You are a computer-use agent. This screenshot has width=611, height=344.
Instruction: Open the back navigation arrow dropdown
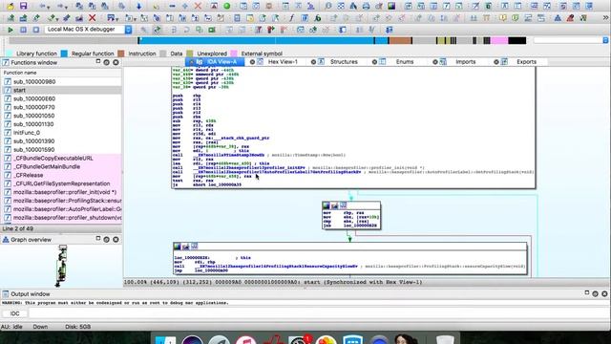coord(48,7)
